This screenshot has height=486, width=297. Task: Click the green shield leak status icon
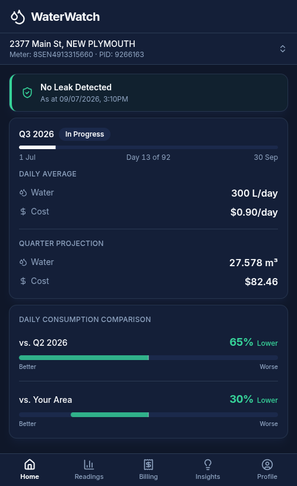(x=27, y=93)
